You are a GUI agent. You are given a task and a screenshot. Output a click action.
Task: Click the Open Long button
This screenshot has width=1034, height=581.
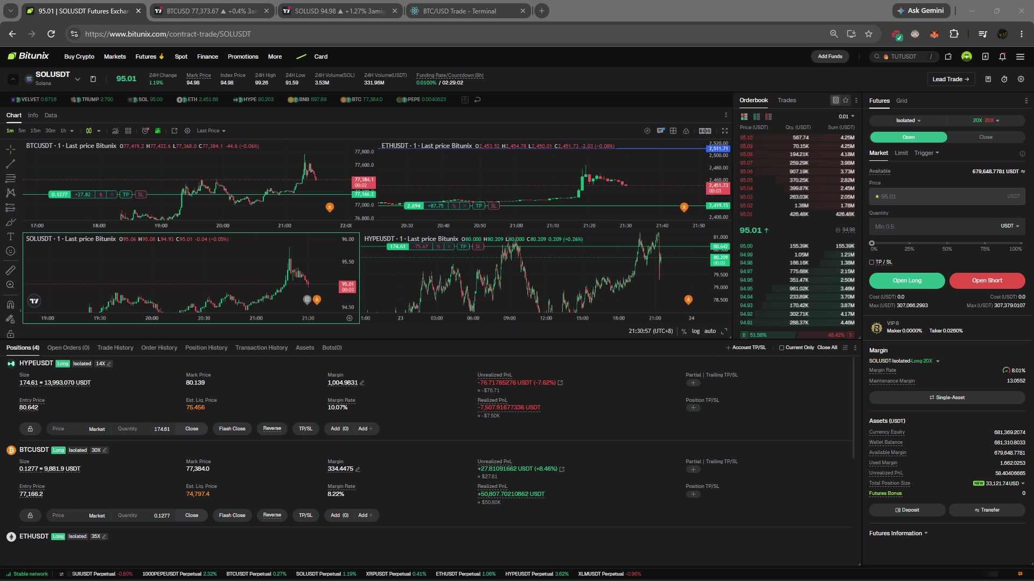tap(907, 281)
